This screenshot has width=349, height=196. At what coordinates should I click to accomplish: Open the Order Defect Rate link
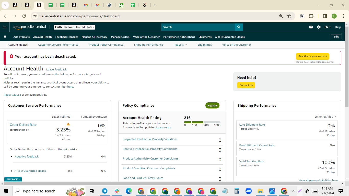23,125
